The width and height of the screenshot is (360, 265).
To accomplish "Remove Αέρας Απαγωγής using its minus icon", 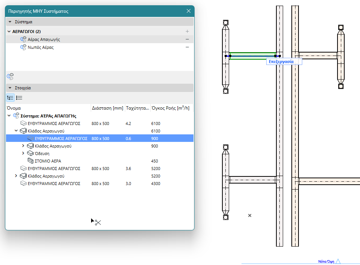I will 187,39.
